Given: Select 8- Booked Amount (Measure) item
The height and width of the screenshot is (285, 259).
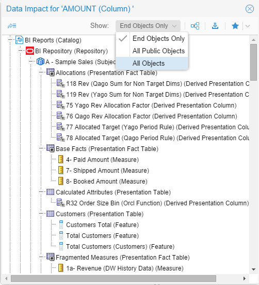Looking at the screenshot, I should pos(107,181).
